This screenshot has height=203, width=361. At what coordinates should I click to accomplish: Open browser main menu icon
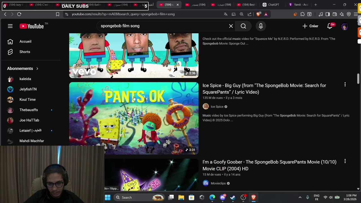tap(356, 14)
